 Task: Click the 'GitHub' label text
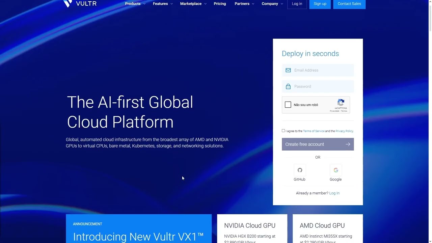tap(299, 179)
